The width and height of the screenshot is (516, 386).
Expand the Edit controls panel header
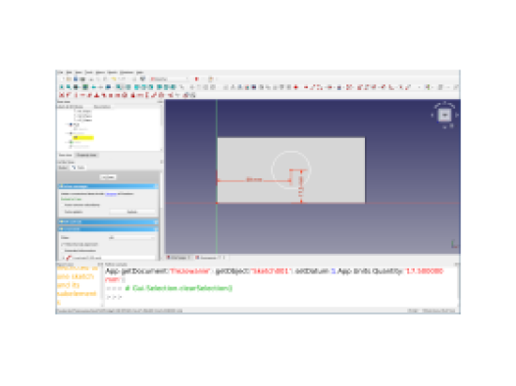108,221
